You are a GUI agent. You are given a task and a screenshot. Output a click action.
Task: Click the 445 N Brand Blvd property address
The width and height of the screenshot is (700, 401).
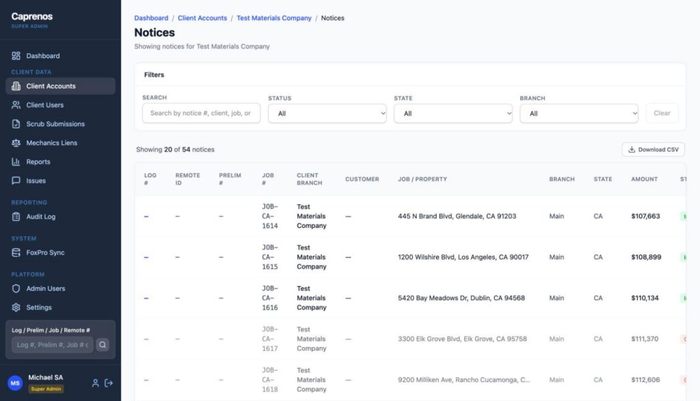point(457,217)
